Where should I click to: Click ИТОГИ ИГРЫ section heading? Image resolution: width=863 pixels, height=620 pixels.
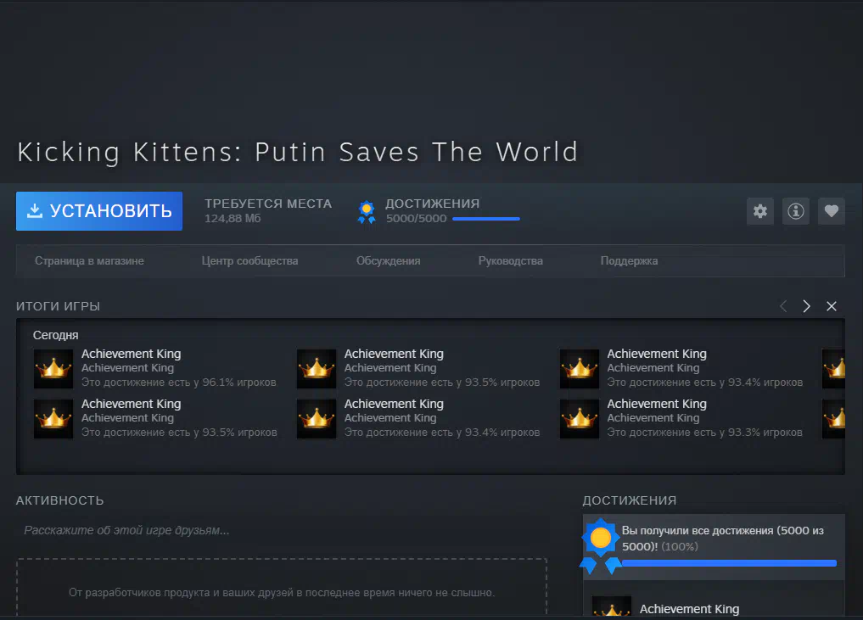point(58,306)
